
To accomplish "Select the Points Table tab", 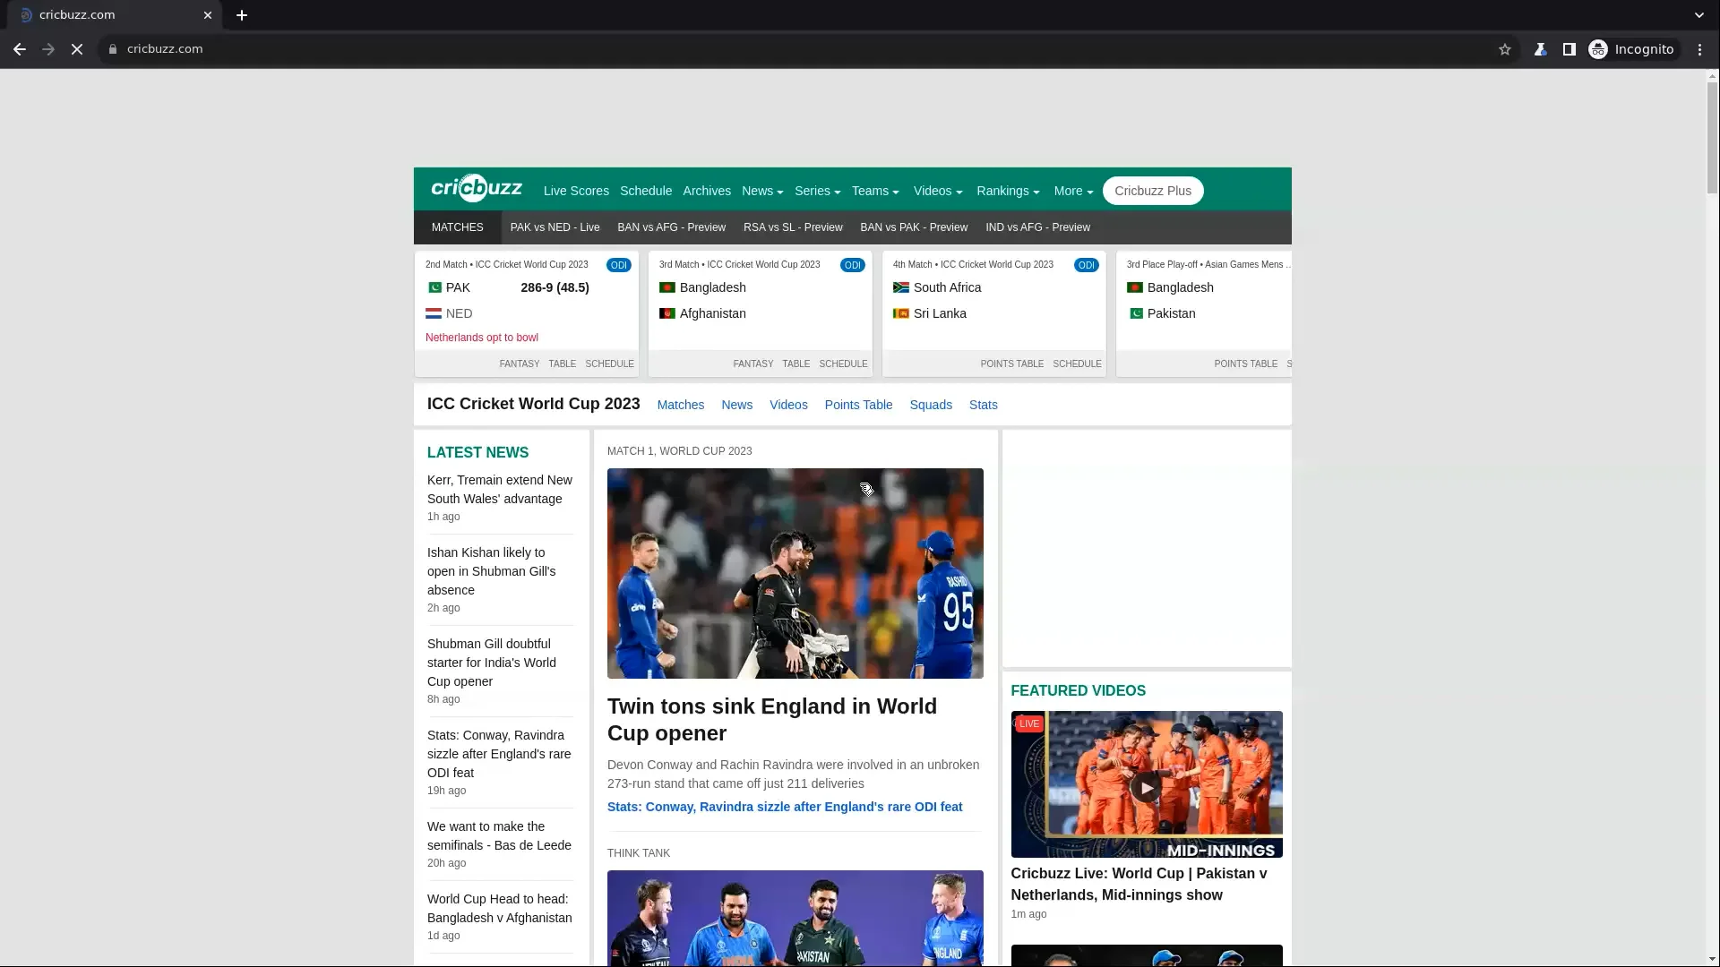I will (859, 404).
